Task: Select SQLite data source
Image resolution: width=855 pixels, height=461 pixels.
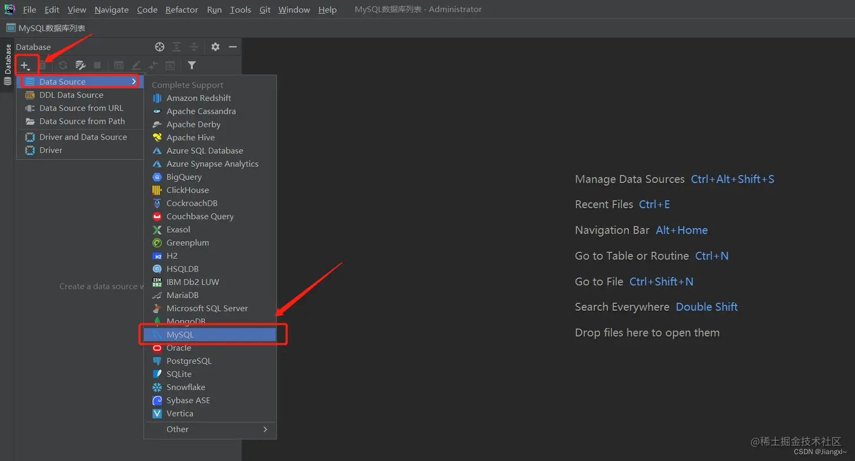Action: pyautogui.click(x=210, y=374)
